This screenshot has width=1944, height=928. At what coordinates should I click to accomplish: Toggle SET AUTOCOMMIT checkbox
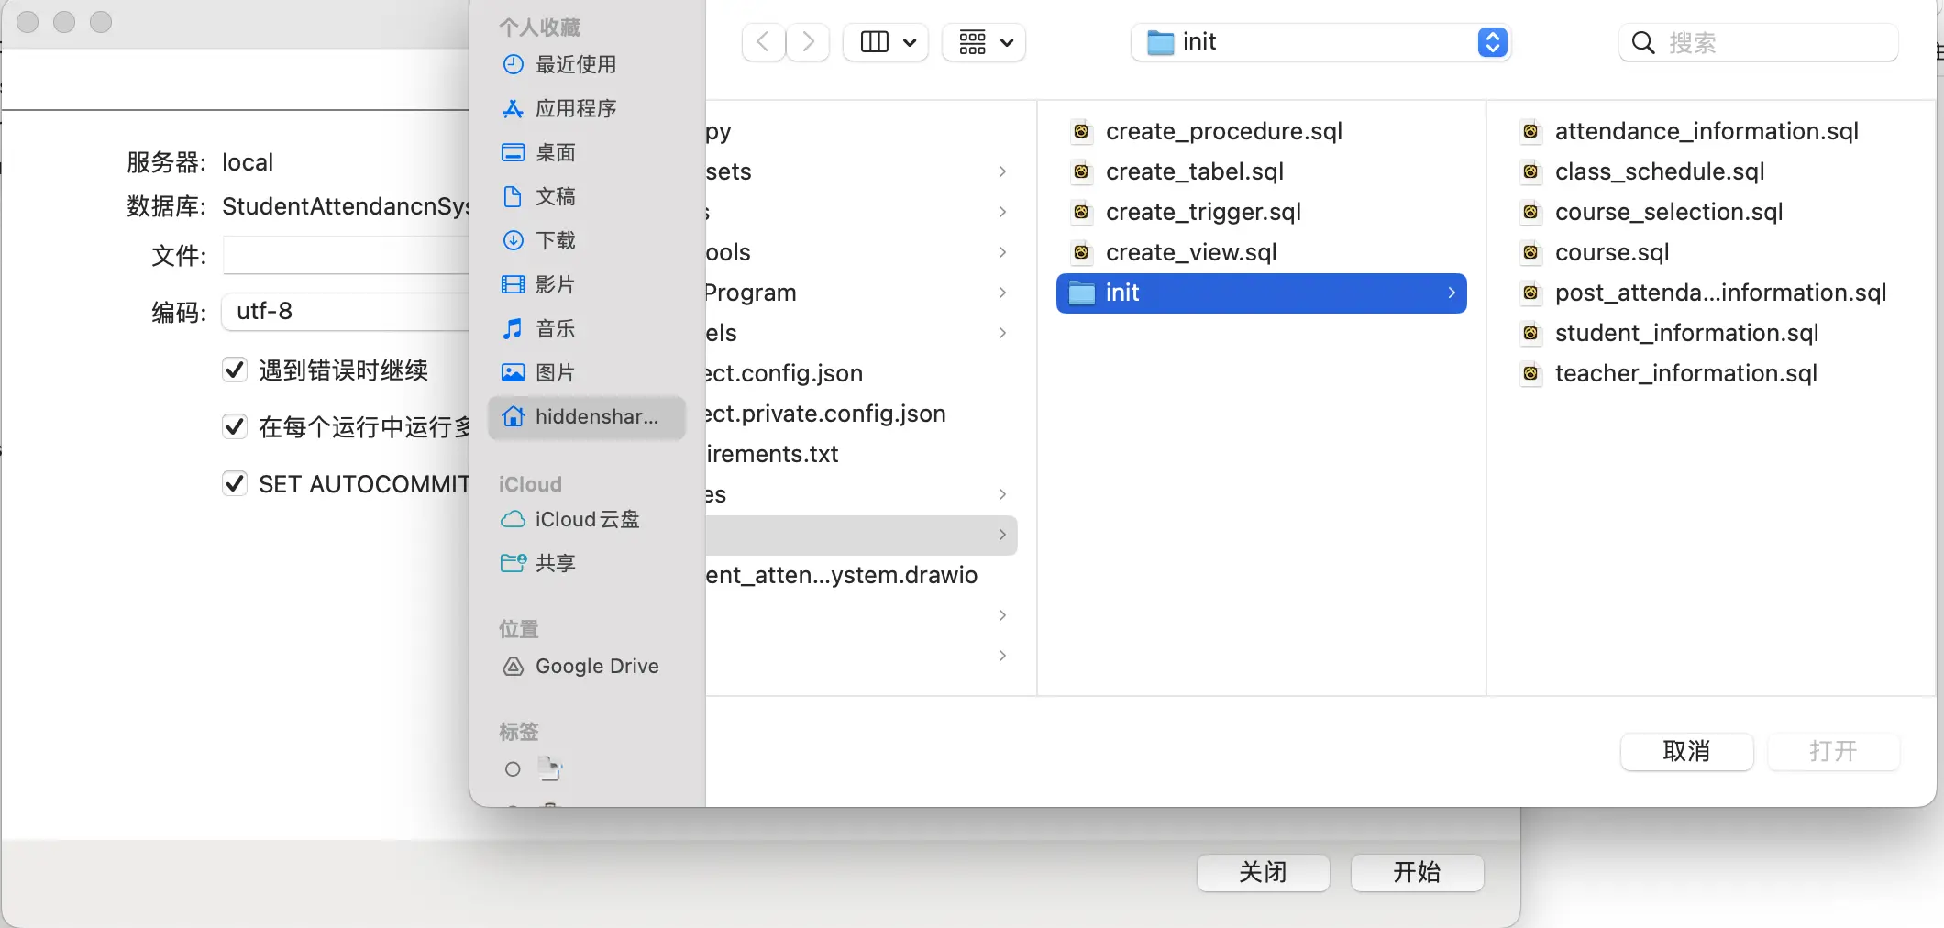[x=235, y=483]
